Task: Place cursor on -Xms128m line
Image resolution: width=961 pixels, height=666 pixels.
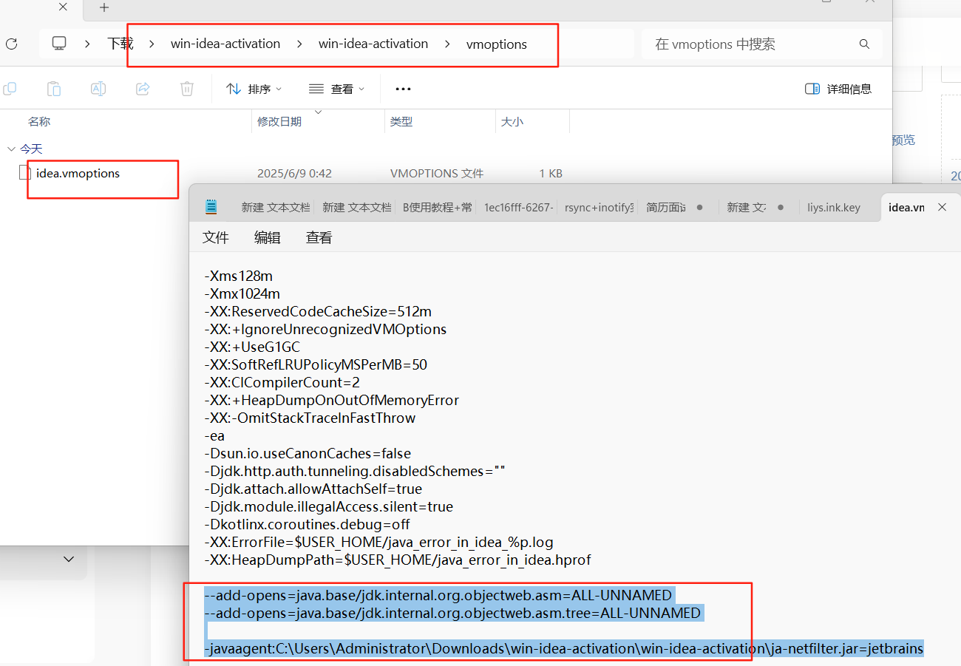Action: point(238,276)
